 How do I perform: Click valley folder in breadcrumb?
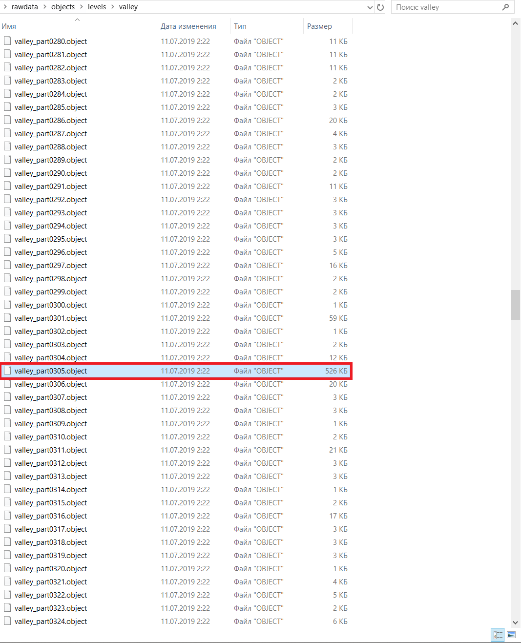tap(128, 7)
